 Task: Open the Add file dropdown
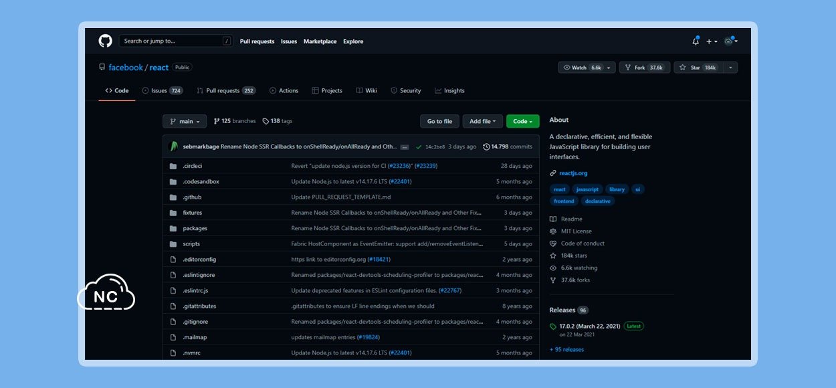(x=483, y=121)
